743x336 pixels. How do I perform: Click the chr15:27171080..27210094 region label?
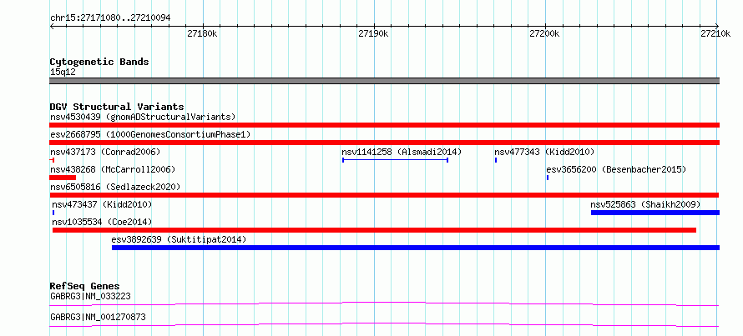coord(110,18)
